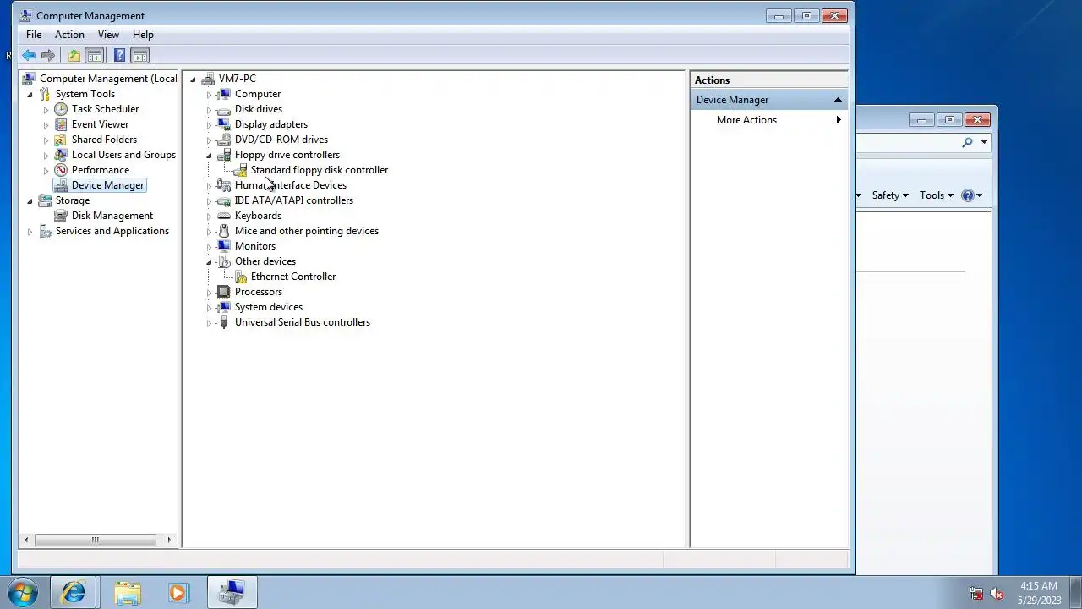Collapse the System Tools tree node

(30, 95)
